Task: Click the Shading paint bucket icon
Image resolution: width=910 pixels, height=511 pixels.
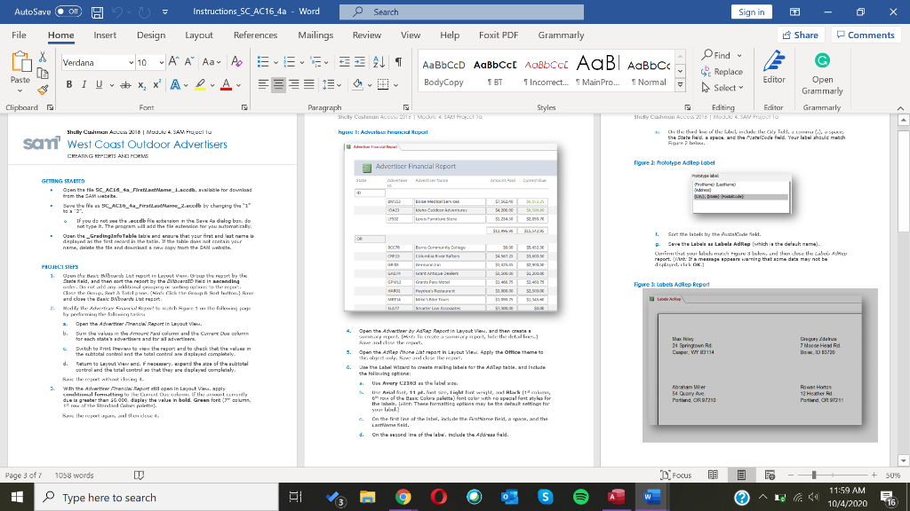Action: (x=357, y=85)
